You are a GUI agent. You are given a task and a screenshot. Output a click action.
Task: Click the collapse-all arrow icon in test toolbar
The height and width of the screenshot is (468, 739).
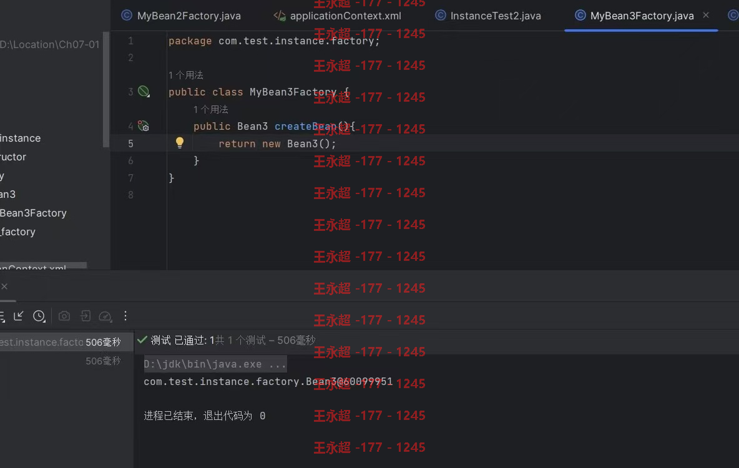(18, 316)
